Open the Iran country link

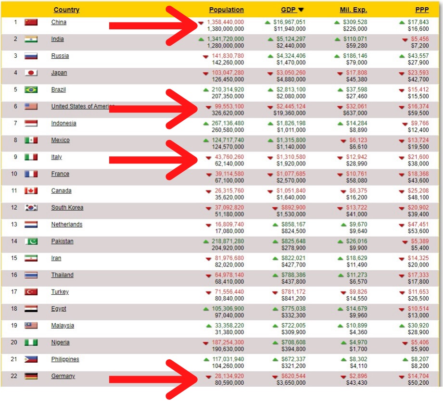tap(56, 258)
